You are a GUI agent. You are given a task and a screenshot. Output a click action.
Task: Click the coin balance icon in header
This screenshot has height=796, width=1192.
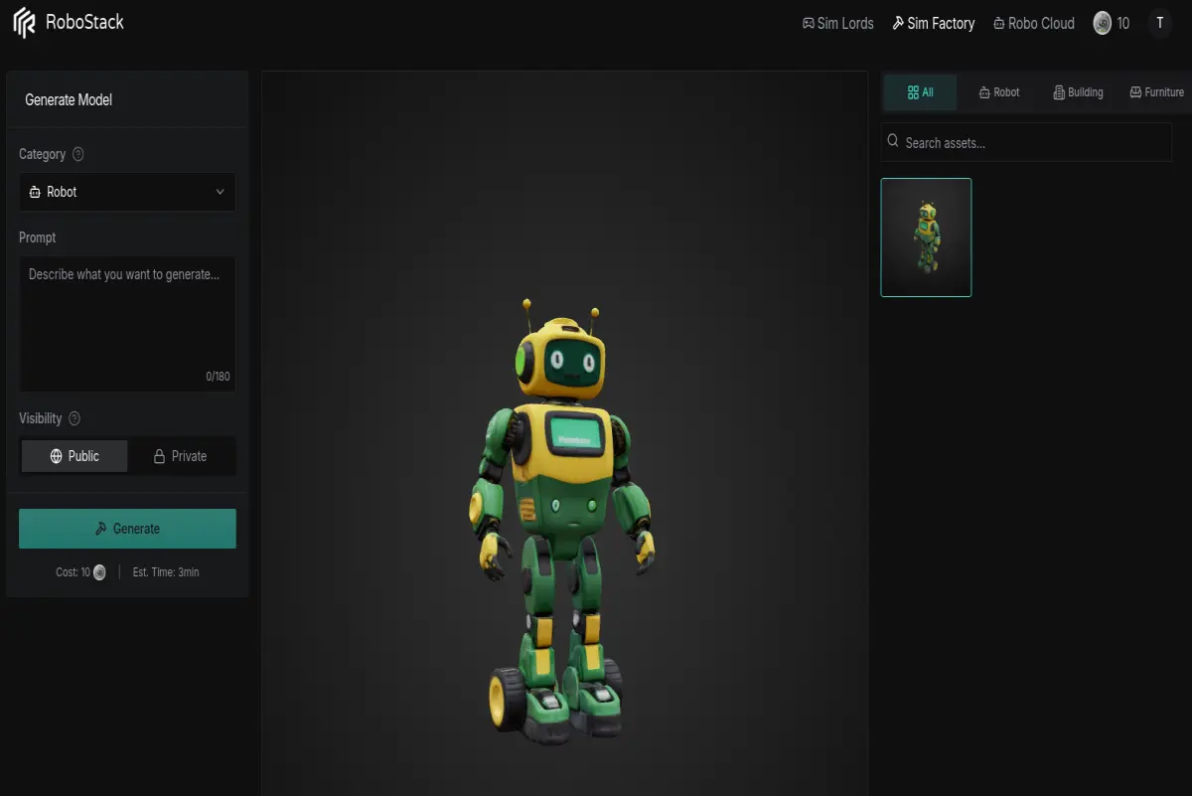[1102, 23]
